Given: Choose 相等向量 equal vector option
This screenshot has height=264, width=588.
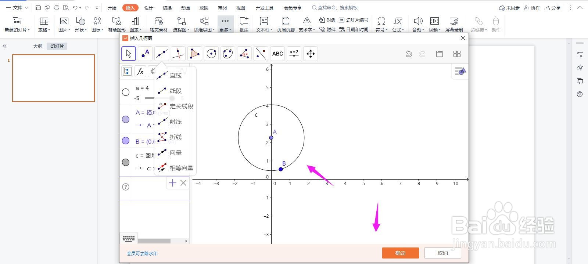Looking at the screenshot, I should coord(175,168).
